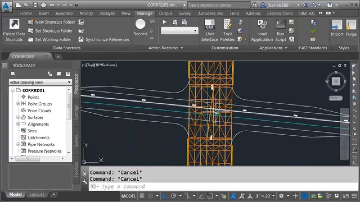Viewport: 360px width, 202px height.
Task: Expand the Pipe Networks tree node
Action: click(18, 144)
